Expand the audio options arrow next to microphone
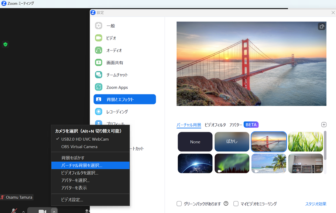 tap(24, 212)
